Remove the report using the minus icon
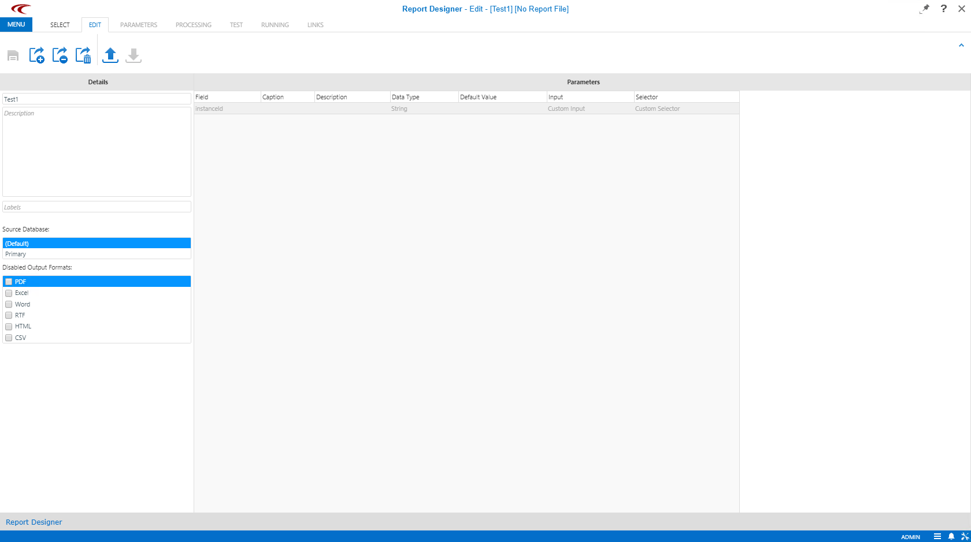 point(60,55)
